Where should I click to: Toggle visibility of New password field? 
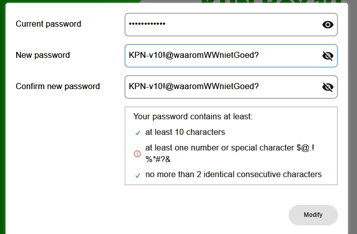tap(328, 56)
